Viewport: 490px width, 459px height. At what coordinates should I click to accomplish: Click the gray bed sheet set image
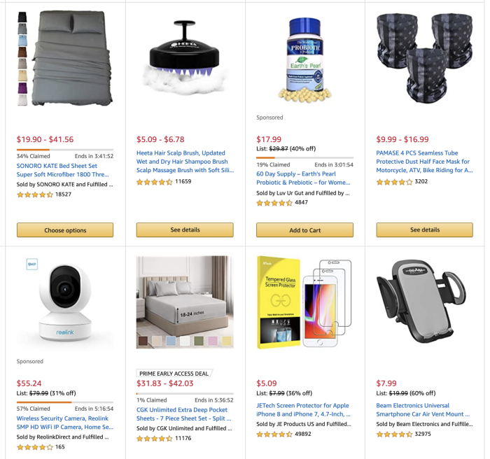pyautogui.click(x=65, y=59)
